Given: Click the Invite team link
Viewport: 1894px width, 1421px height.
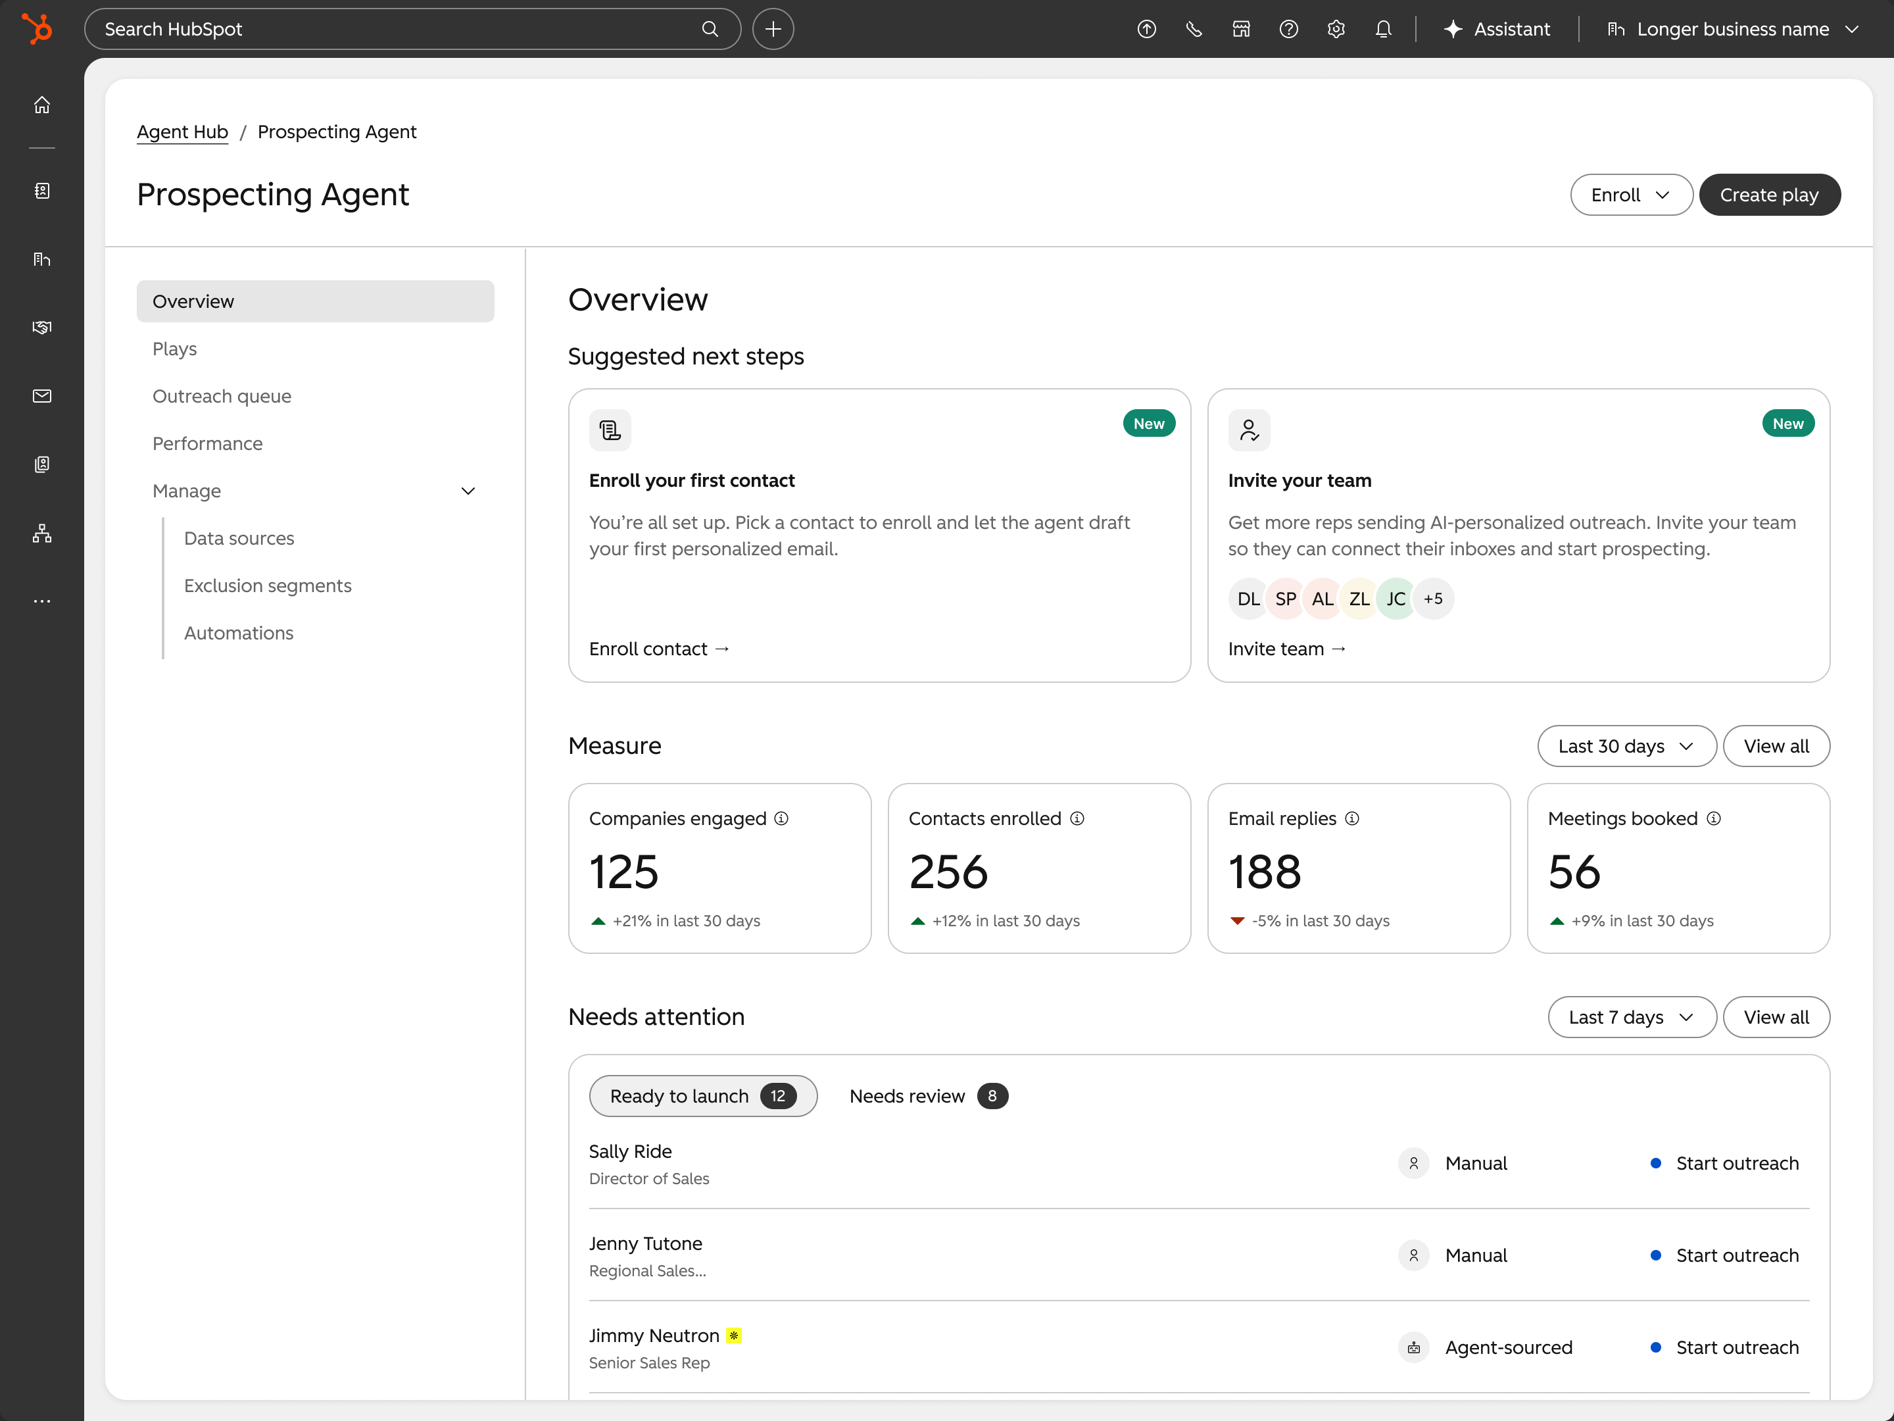Looking at the screenshot, I should pos(1287,649).
